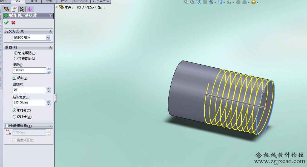Click the Zoom to Area icon
Screen dimensions: 307x167
coord(192,2)
